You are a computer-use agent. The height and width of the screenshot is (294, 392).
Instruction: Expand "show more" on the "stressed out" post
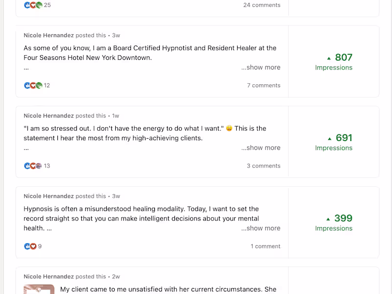[x=261, y=148]
